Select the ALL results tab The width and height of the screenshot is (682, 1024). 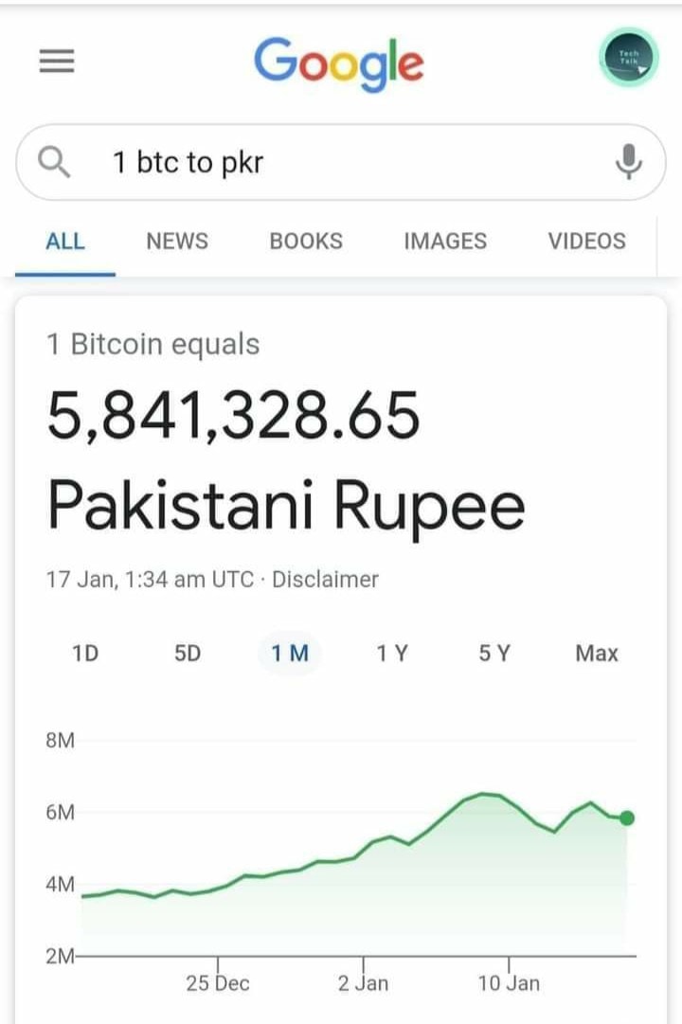click(65, 241)
